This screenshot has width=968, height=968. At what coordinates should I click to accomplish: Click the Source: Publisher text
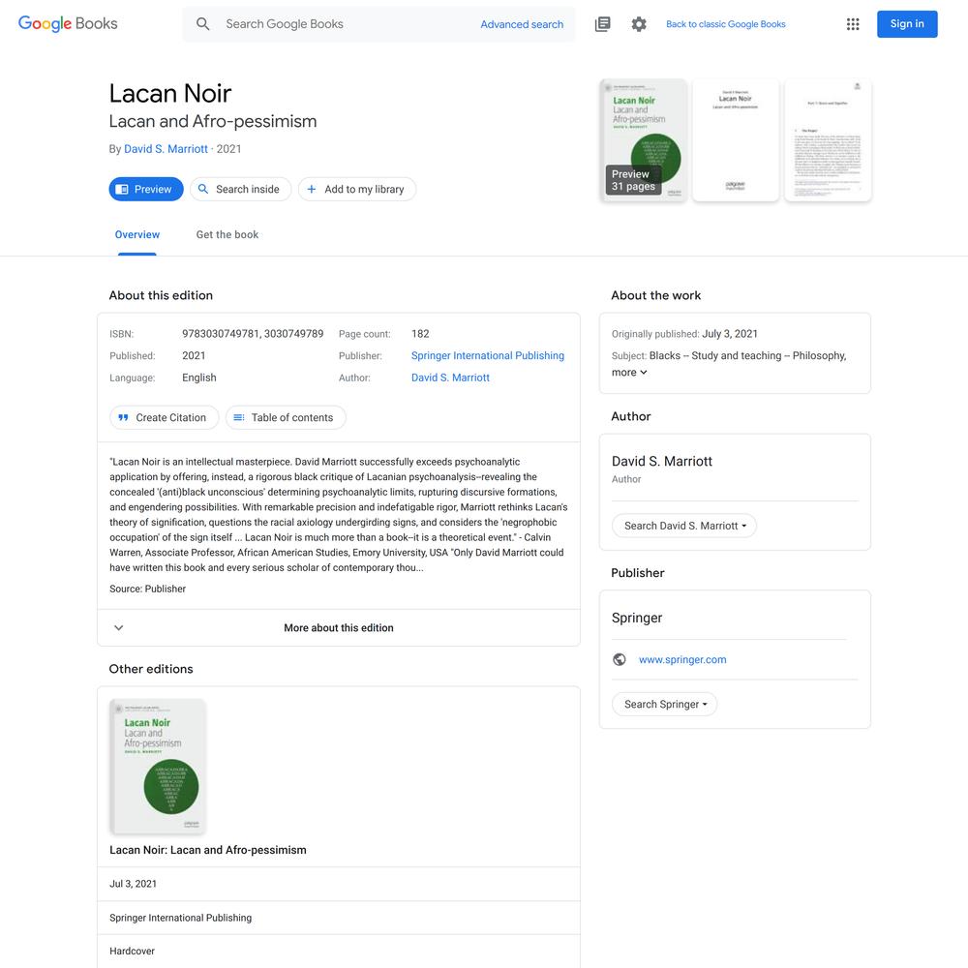(x=147, y=589)
